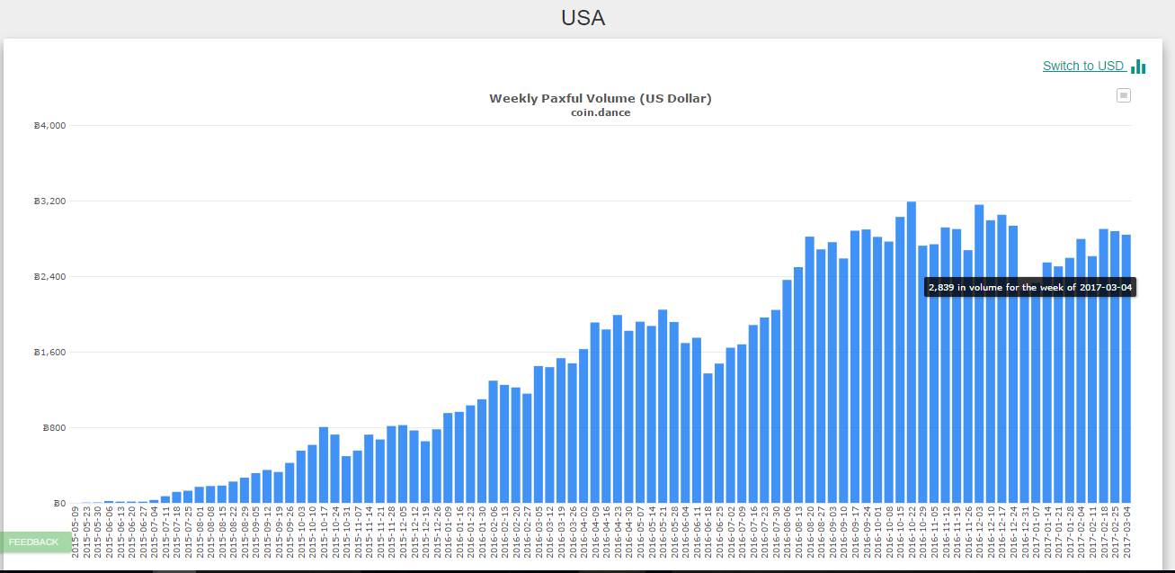Select the bar for week 2016-12-03
The height and width of the screenshot is (573, 1175).
979,360
